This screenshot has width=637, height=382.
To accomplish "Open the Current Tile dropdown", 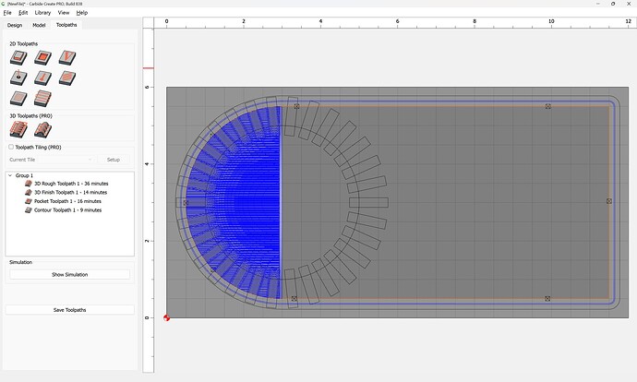I will 51,160.
